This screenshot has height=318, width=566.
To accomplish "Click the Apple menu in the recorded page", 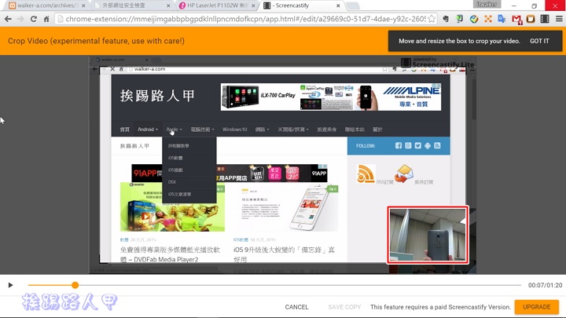I will click(x=174, y=130).
